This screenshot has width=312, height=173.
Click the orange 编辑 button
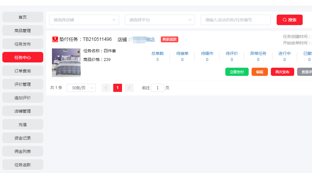pyautogui.click(x=259, y=72)
